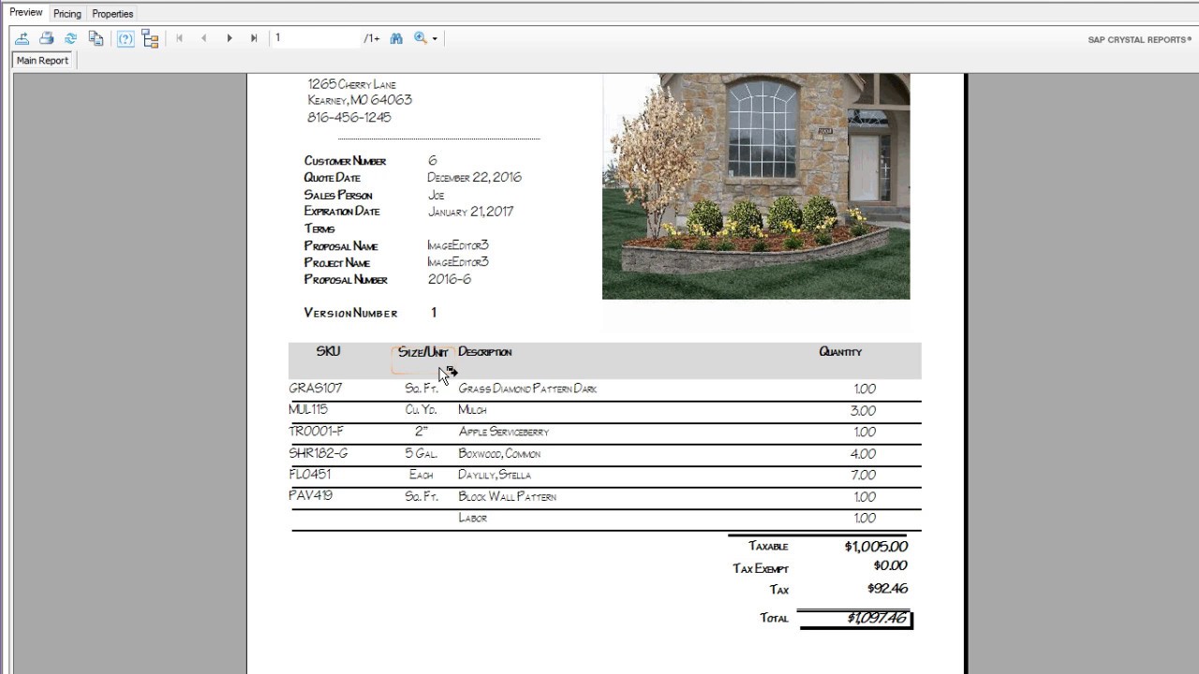Refresh the report data
The width and height of the screenshot is (1199, 674).
pyautogui.click(x=70, y=38)
